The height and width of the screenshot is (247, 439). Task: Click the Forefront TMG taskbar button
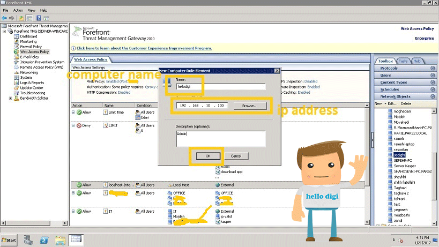click(76, 239)
